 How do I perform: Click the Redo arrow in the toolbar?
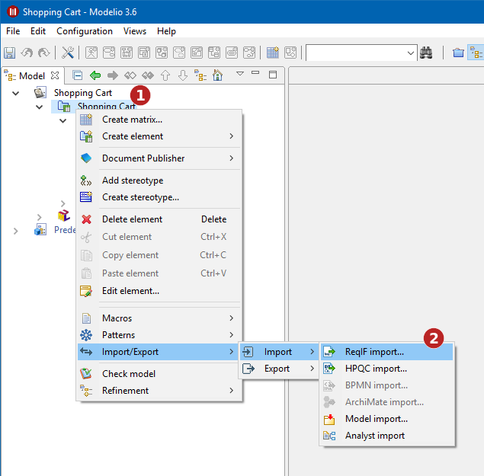[x=44, y=53]
